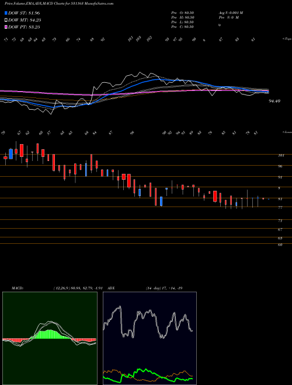Click the 67 price axis label
This screenshot has width=292, height=385.
tap(280, 230)
